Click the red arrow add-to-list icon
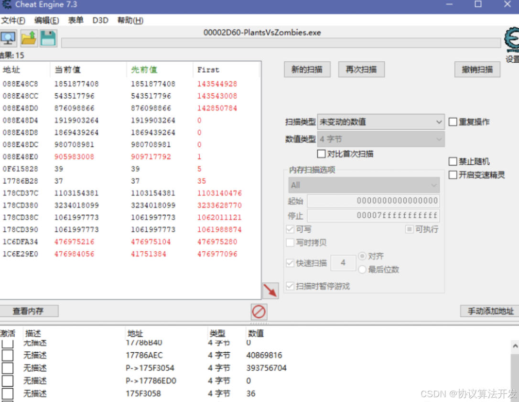This screenshot has height=402, width=519. click(270, 290)
